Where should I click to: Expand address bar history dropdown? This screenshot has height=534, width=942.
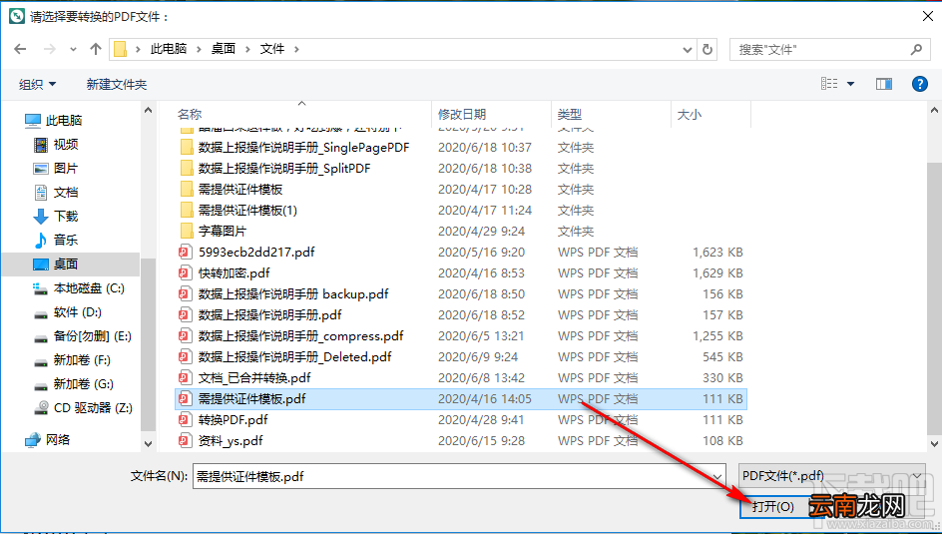click(x=688, y=49)
